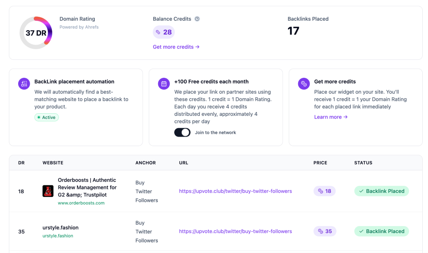Open the upvote.club URL in Orderboosts row
The width and height of the screenshot is (428, 253).
point(235,191)
